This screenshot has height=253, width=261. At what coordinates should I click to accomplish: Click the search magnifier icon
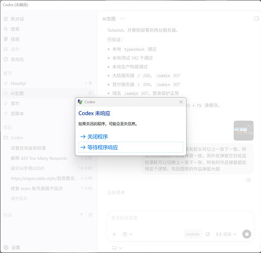[6, 29]
